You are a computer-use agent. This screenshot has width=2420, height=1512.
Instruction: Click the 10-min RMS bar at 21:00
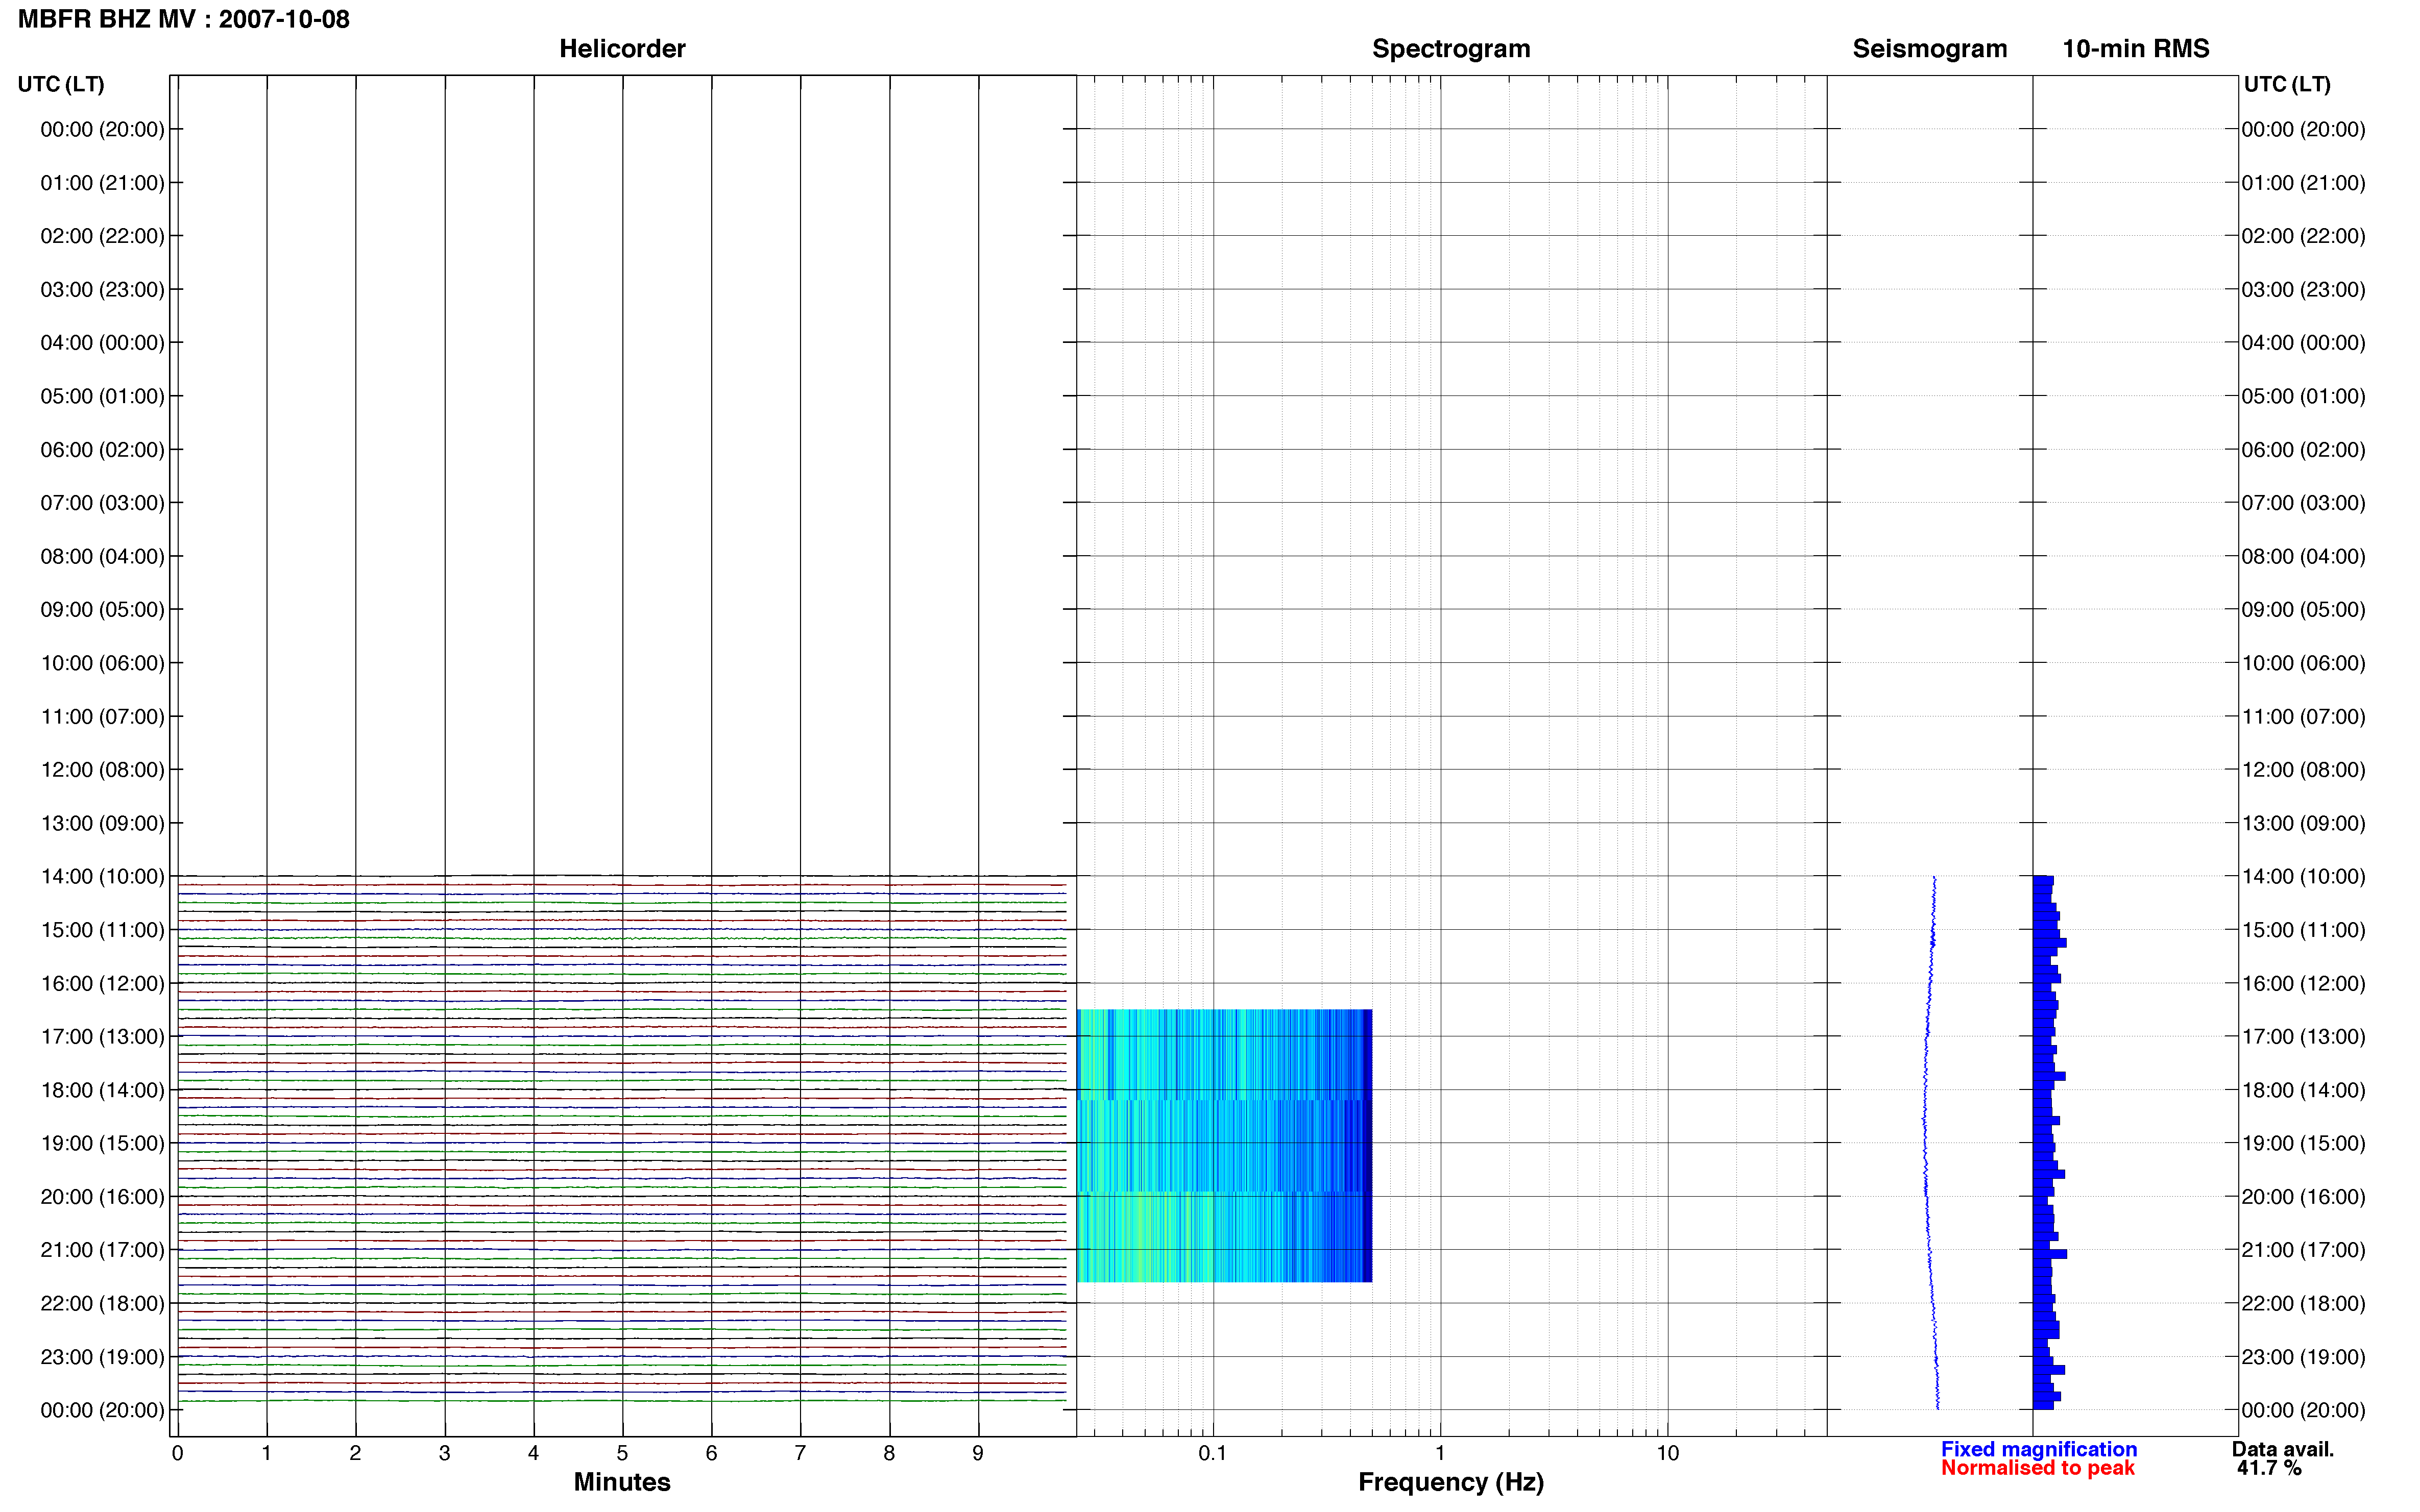2050,1253
